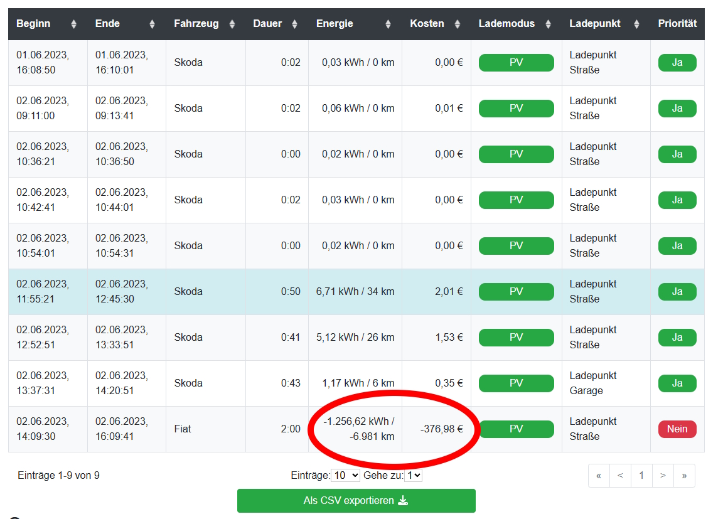Viewport: 723px width, 519px height.
Task: Click end time 02.06.2023, 16:09:41
Action: tap(127, 429)
